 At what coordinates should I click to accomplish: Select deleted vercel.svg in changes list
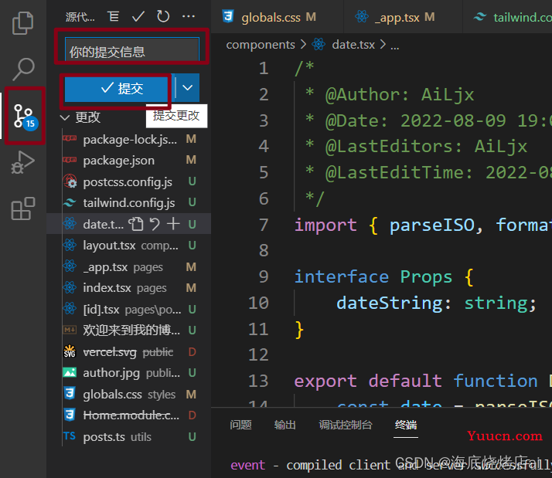click(129, 351)
